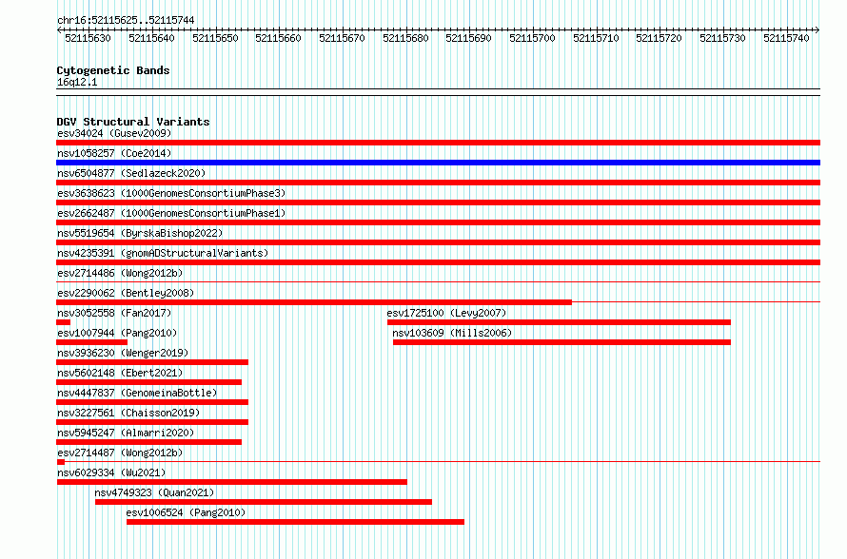Click the esv2662487 (1000GenomesConsortiumPhase1) label
847x559 pixels.
(x=171, y=213)
